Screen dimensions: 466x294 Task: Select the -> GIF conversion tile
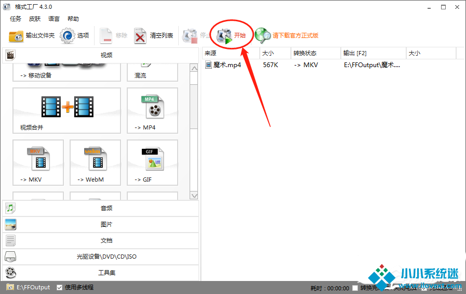pos(152,162)
